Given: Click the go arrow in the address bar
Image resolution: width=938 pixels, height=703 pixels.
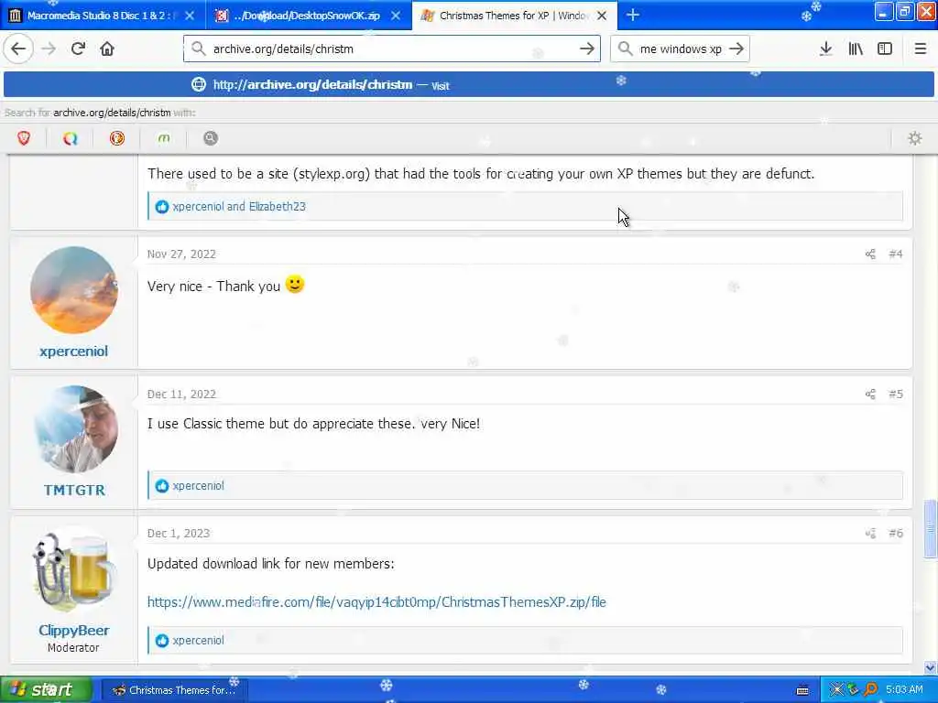Looking at the screenshot, I should [587, 49].
